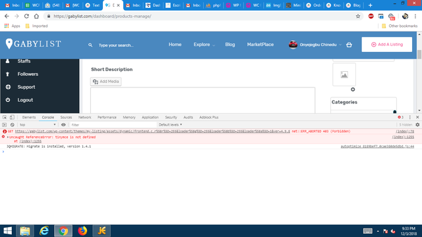Switch to the Application tab
This screenshot has width=422, height=237.
coord(150,117)
